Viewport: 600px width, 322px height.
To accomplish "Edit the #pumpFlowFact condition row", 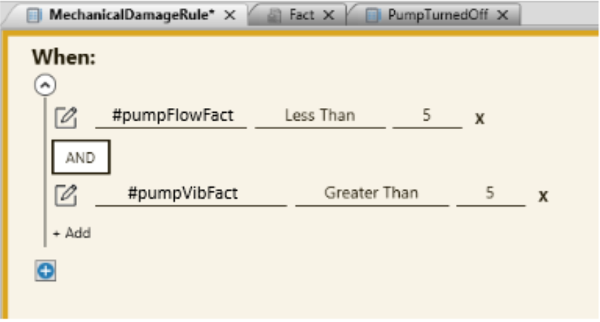I will (66, 117).
